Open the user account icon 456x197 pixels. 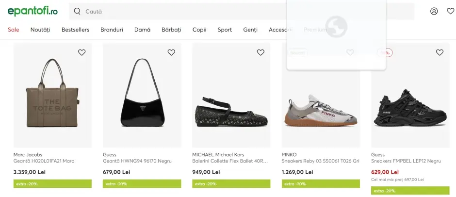click(434, 11)
